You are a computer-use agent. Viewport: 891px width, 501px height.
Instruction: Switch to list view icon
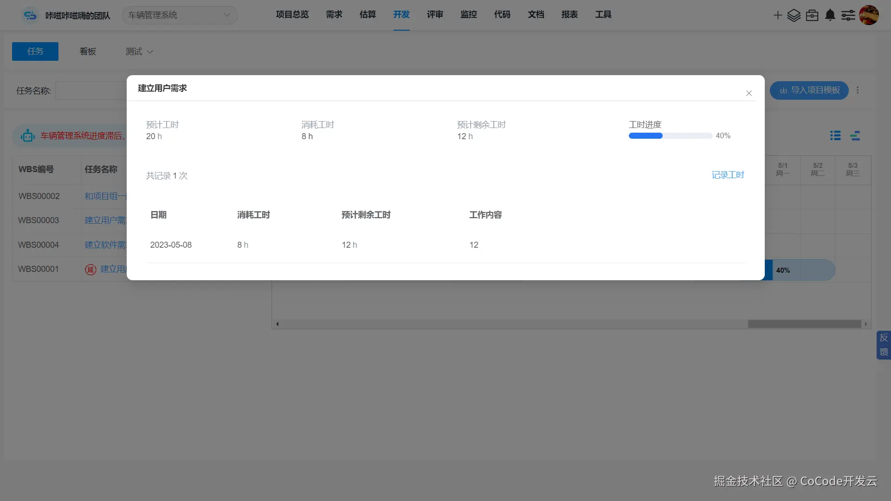click(835, 135)
